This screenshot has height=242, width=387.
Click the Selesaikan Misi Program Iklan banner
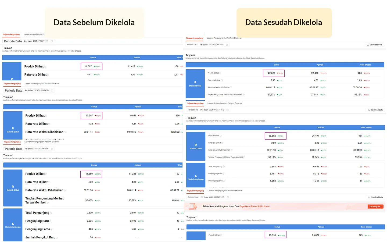click(236, 207)
